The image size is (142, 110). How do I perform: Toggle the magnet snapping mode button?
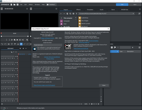(21, 44)
